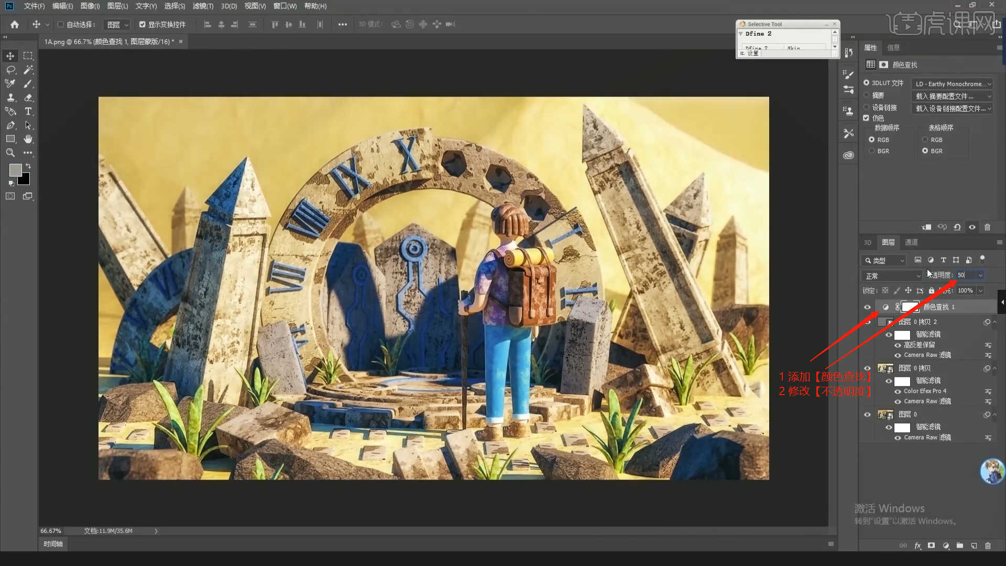Switch to the 通道 tab
This screenshot has width=1006, height=566.
click(x=911, y=242)
